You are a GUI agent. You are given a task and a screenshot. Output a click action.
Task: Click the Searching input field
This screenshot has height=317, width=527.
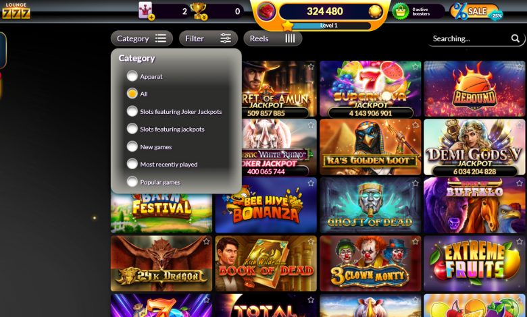pos(470,38)
